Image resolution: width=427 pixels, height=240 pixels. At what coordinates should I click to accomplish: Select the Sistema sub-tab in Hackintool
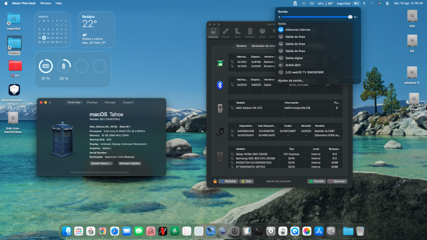coord(241,46)
